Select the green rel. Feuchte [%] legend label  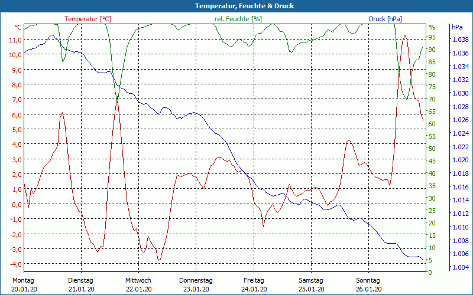coord(238,19)
